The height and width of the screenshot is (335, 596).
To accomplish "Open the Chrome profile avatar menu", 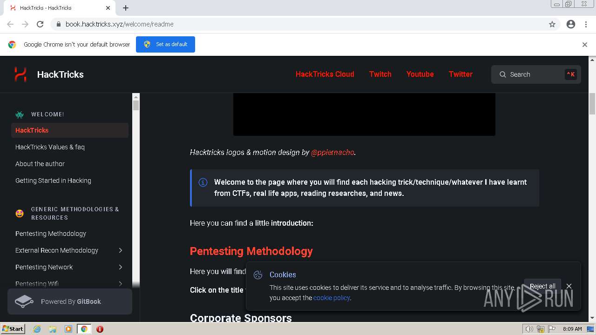I will point(571,24).
